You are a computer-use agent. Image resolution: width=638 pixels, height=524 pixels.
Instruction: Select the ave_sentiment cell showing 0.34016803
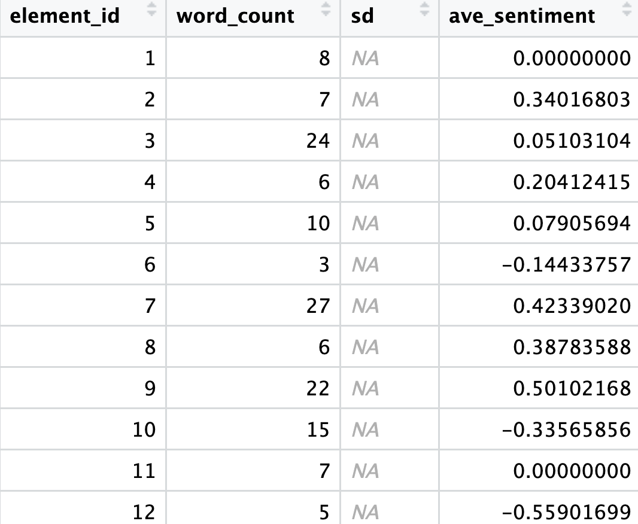(572, 99)
